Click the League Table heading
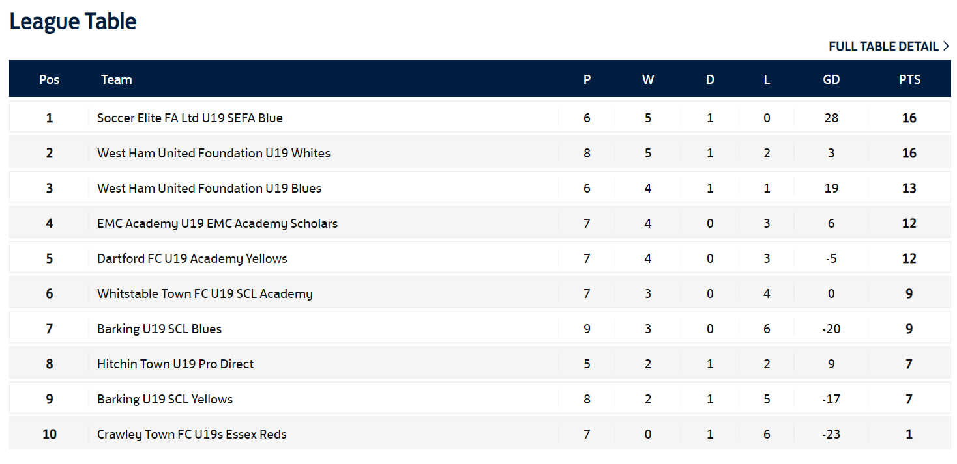Screen dimensions: 957x464 [73, 21]
